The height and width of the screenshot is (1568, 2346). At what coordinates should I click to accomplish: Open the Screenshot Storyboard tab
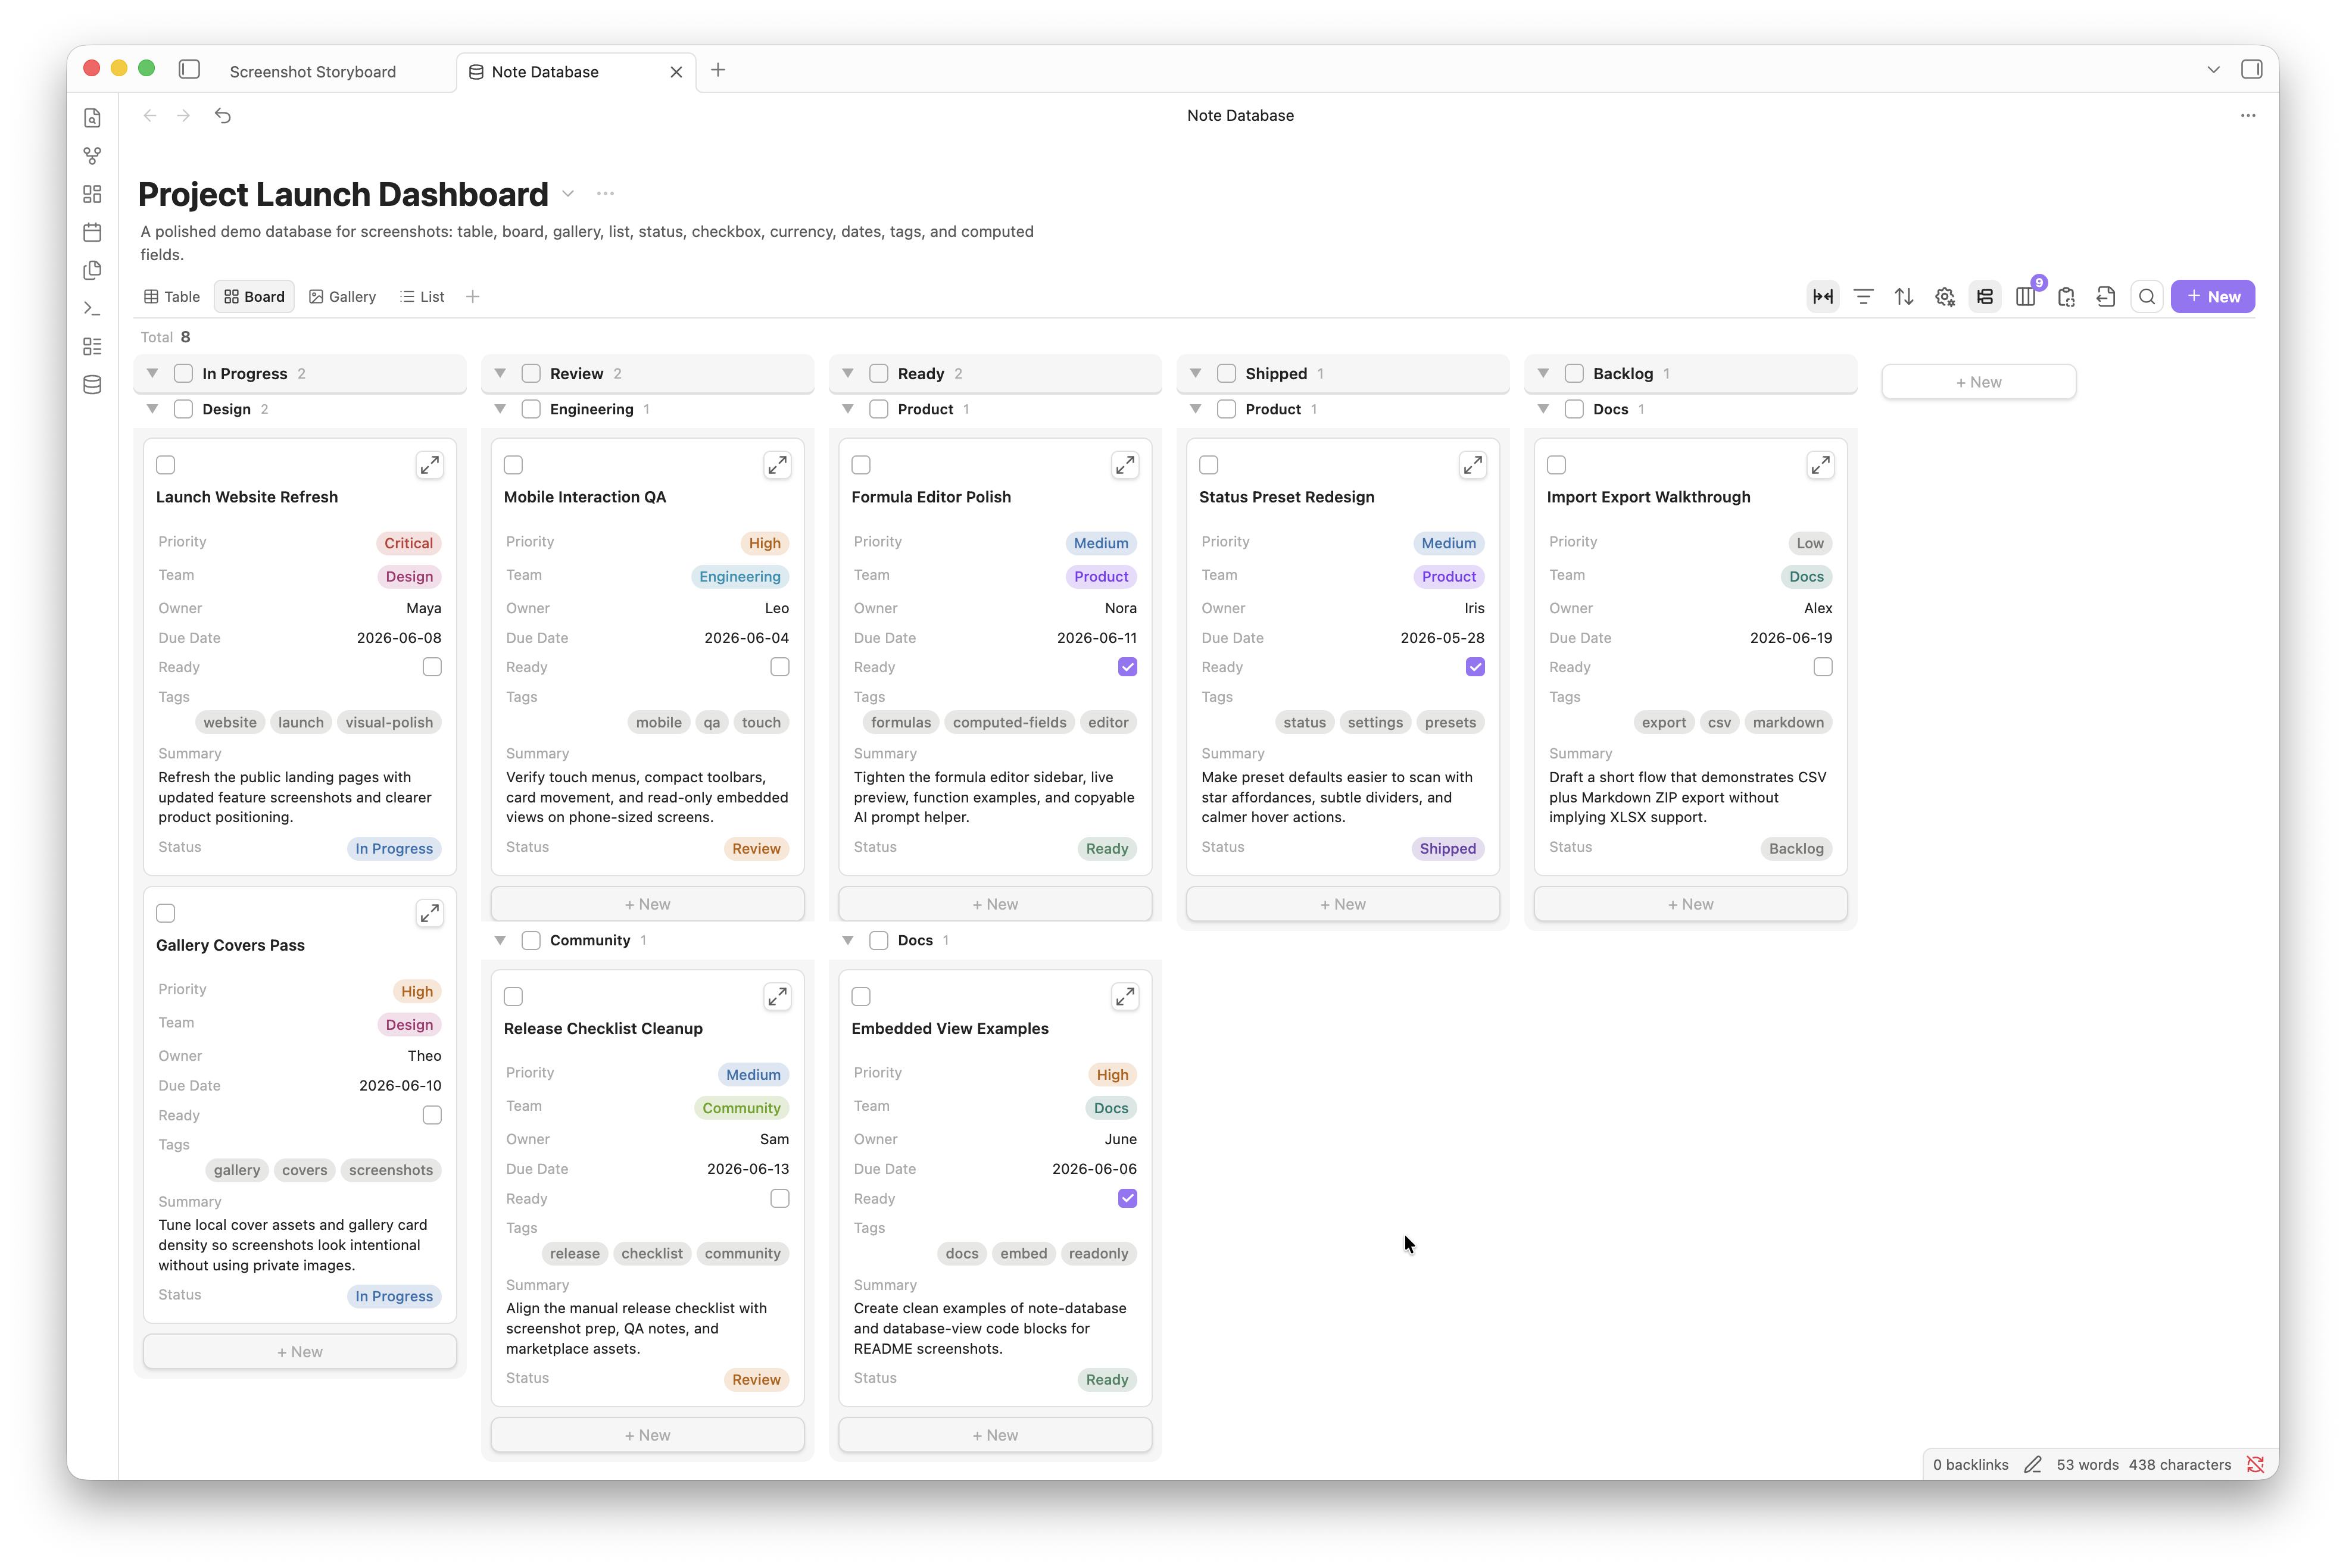[x=313, y=72]
